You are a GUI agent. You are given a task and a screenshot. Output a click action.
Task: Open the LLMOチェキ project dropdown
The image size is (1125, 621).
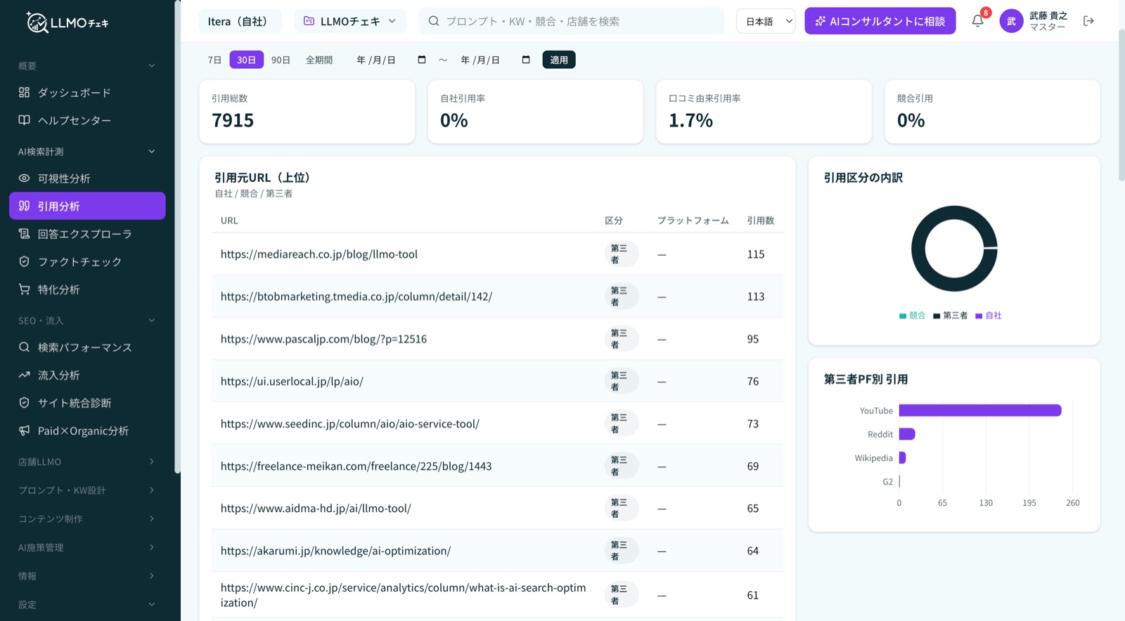349,21
